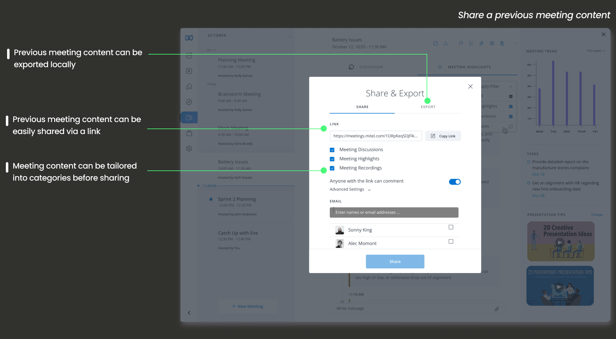Image resolution: width=616 pixels, height=339 pixels.
Task: Click the paperclip attachment icon in header
Action: pyautogui.click(x=481, y=43)
